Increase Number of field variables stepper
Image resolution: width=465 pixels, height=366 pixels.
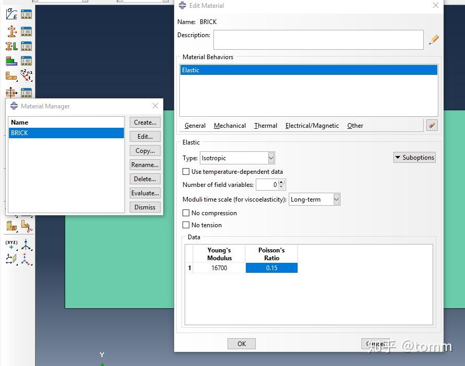281,182
